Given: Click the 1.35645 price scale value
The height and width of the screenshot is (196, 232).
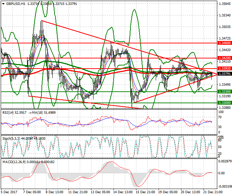Looking at the screenshot, I should click(x=225, y=4).
